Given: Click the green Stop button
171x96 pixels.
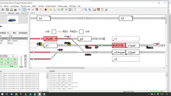Looking at the screenshot, I should click(12, 66).
